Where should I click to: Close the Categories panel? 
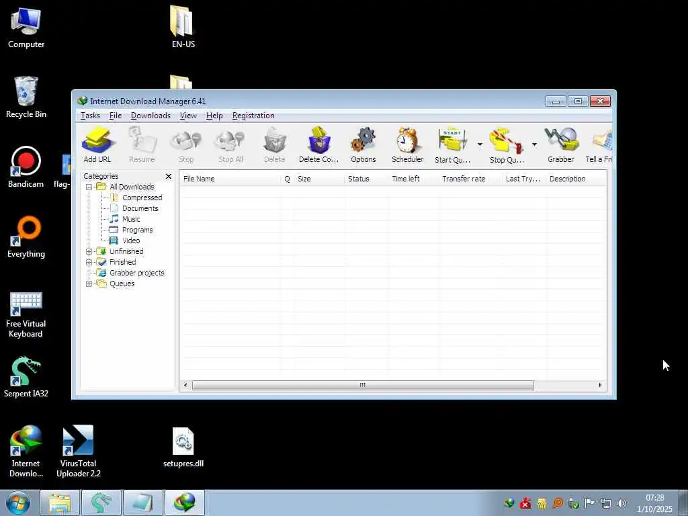(169, 177)
